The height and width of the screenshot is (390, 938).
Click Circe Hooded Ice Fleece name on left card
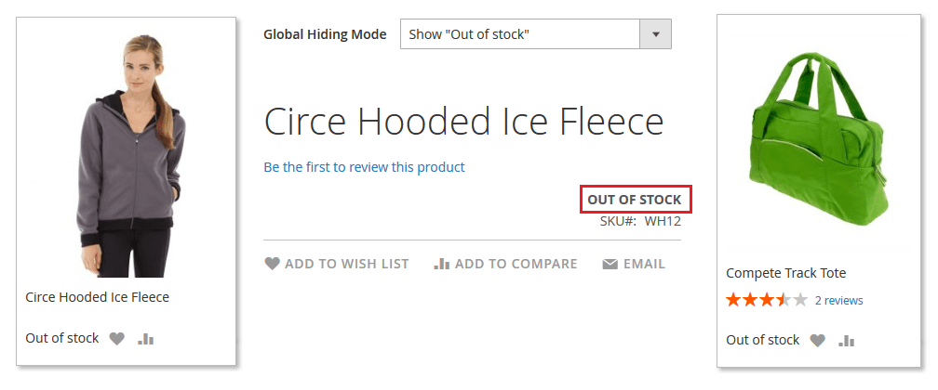point(97,297)
